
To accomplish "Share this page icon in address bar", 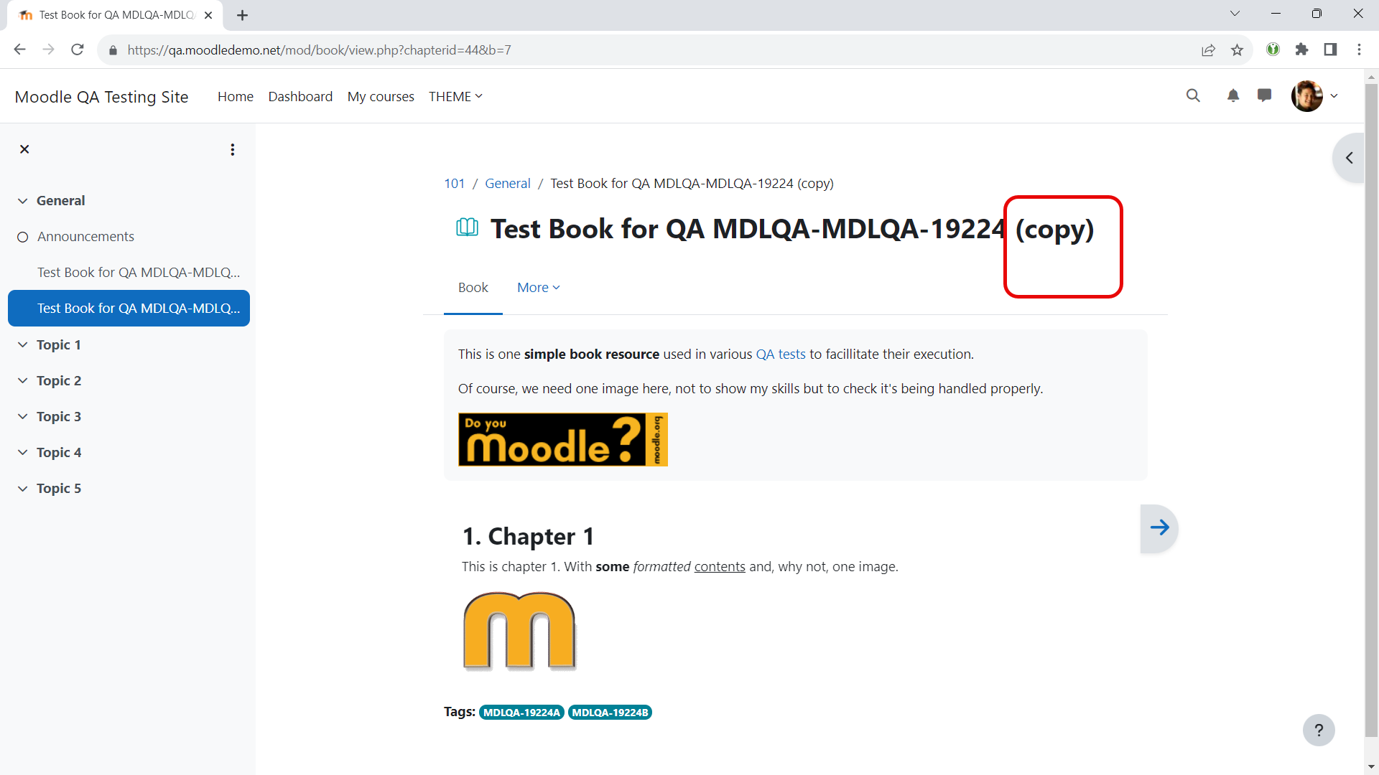I will click(1208, 50).
